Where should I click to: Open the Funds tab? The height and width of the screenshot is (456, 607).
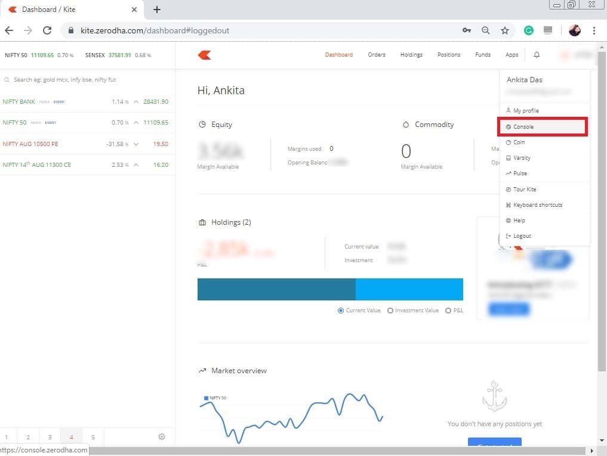[483, 55]
